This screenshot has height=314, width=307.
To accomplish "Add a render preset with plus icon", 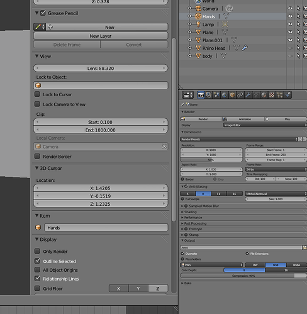I will (x=300, y=139).
